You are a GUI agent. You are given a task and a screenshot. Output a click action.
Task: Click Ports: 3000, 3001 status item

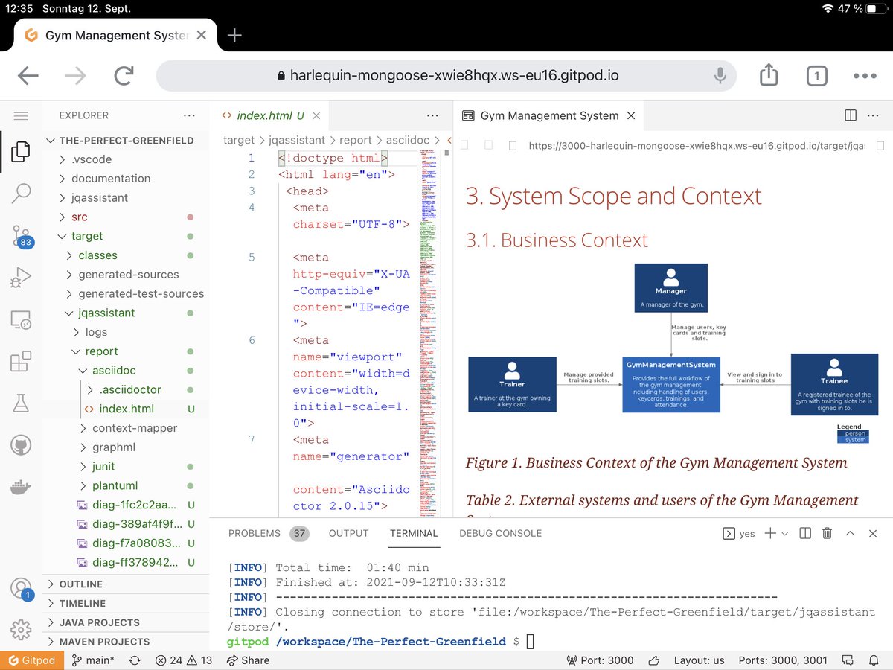pyautogui.click(x=783, y=660)
